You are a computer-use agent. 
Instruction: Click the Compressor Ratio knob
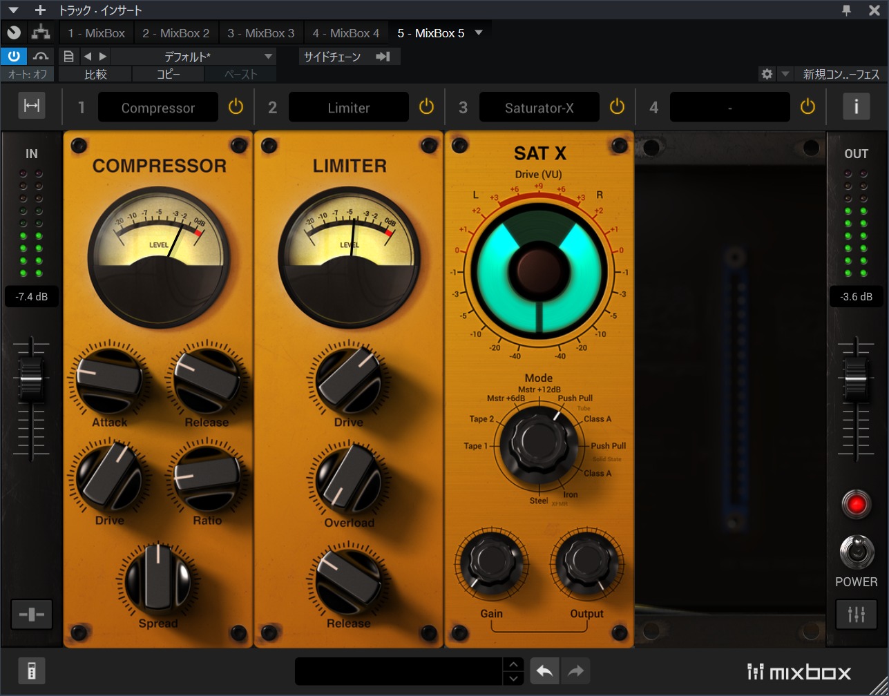[x=207, y=478]
